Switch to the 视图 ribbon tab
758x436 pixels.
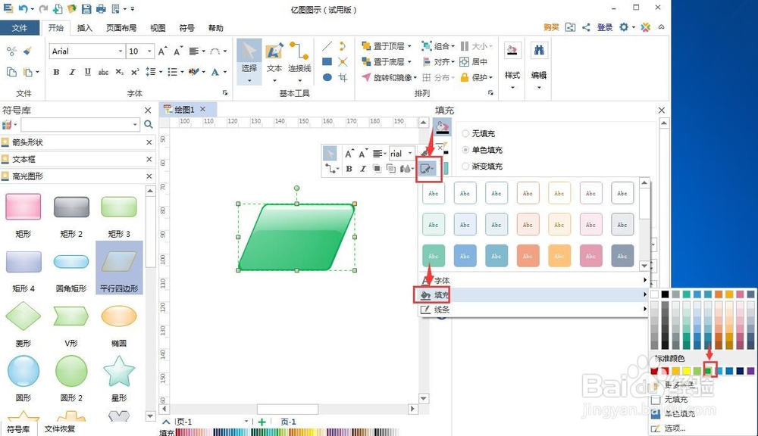pos(158,28)
